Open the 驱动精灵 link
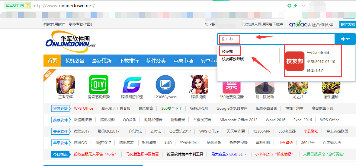 tap(178, 120)
